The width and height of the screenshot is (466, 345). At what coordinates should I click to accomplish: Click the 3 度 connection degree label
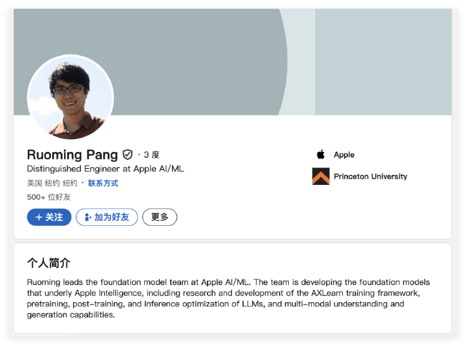tap(152, 155)
